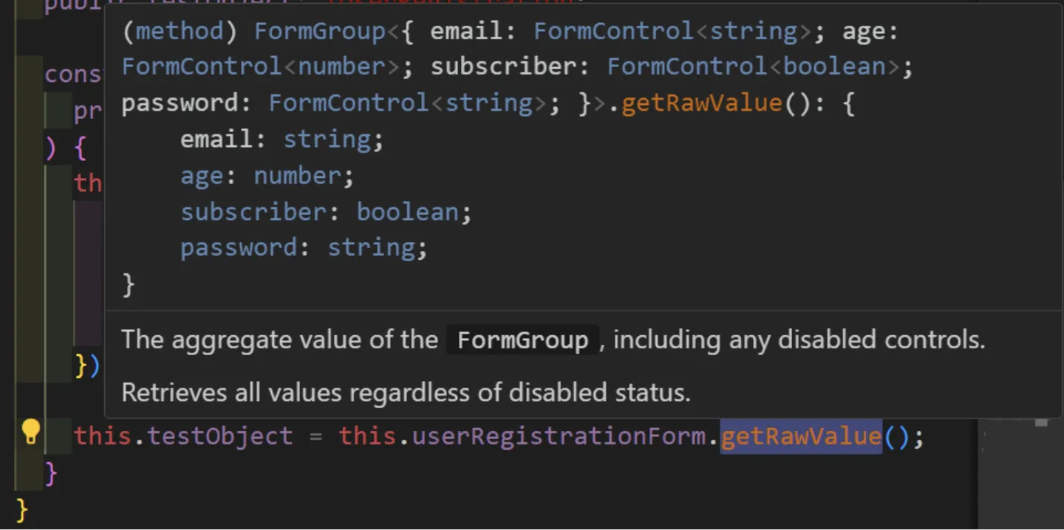Image resolution: width=1064 pixels, height=530 pixels.
Task: Click 'subscriber: boolean;' line in tooltip
Action: coord(326,212)
